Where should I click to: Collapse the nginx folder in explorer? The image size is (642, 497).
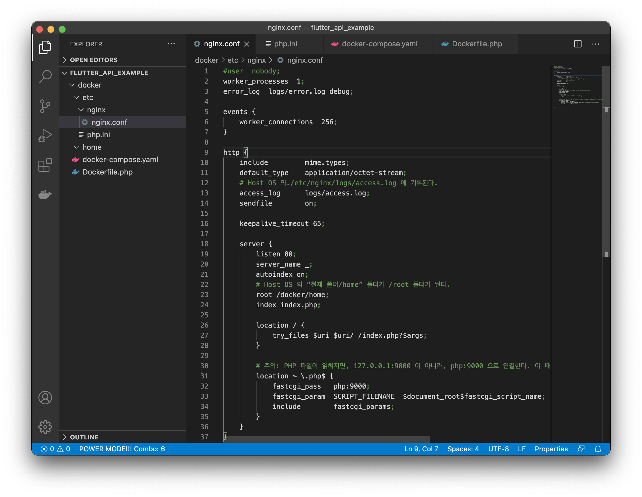[96, 110]
